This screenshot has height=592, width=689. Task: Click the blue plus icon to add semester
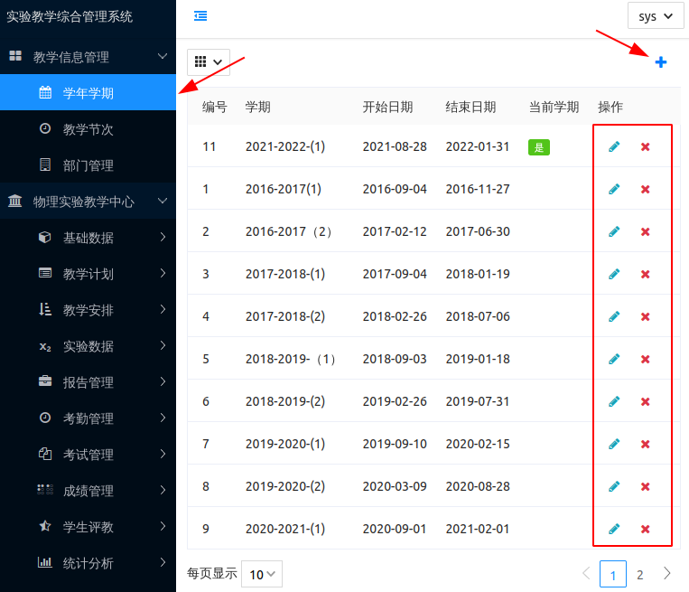(x=661, y=62)
